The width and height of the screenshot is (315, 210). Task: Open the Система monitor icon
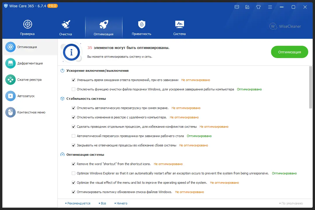(x=179, y=24)
